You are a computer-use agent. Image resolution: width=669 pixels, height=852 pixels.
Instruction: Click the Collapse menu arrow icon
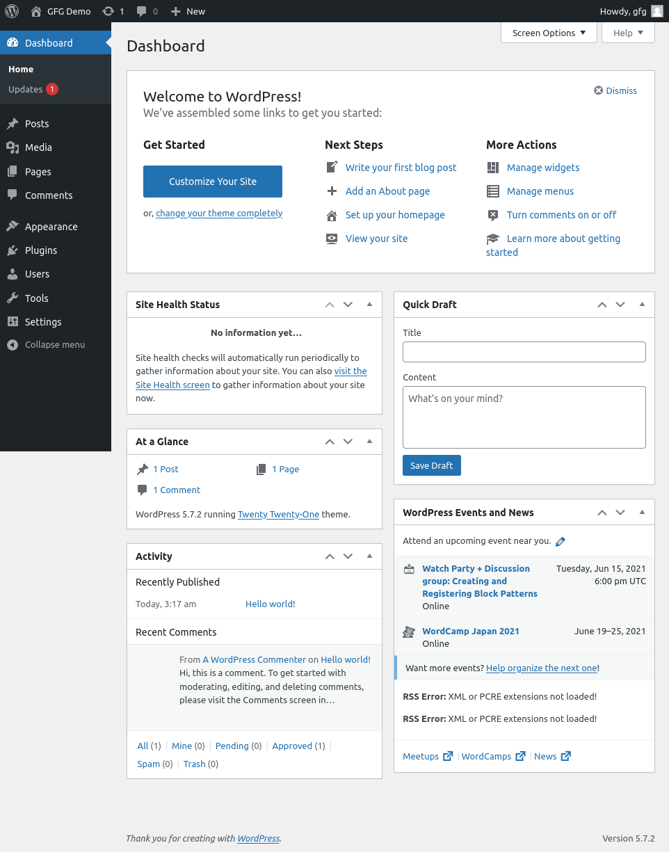[13, 345]
